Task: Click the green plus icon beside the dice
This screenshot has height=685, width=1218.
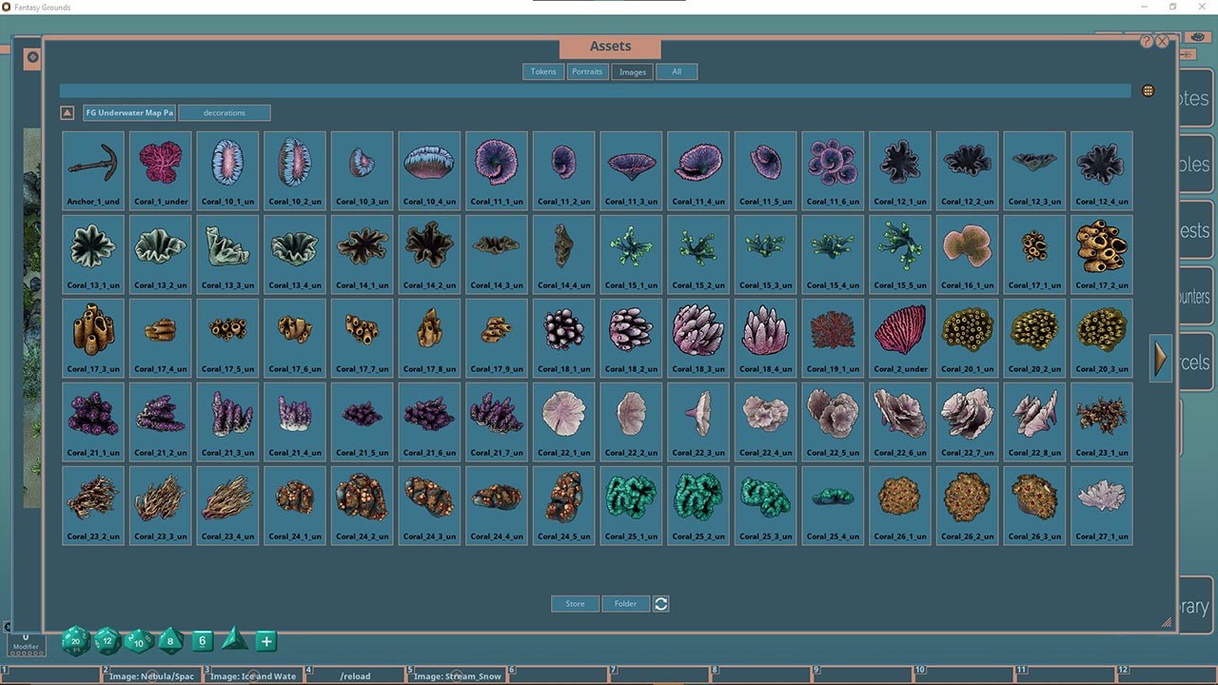Action: 265,641
